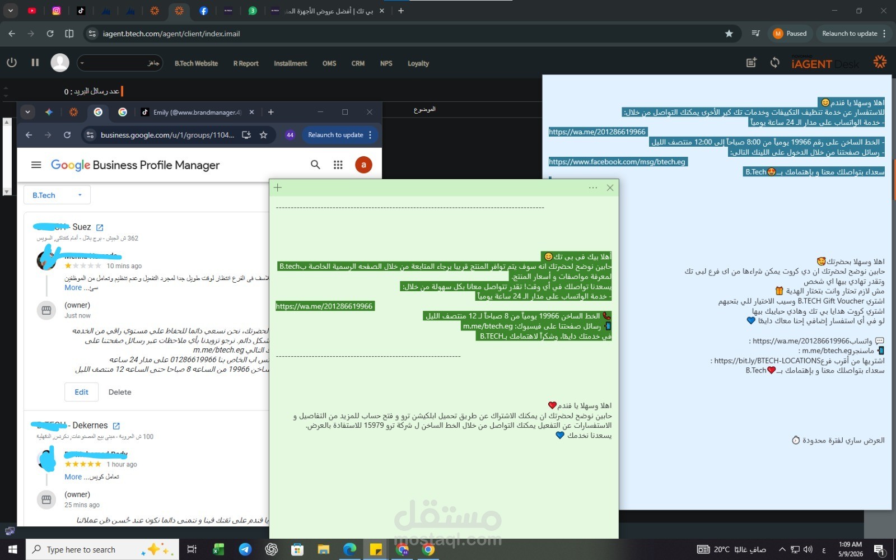Screen dimensions: 896x560
Task: Open a new tab in the main browser
Action: pyautogui.click(x=401, y=11)
